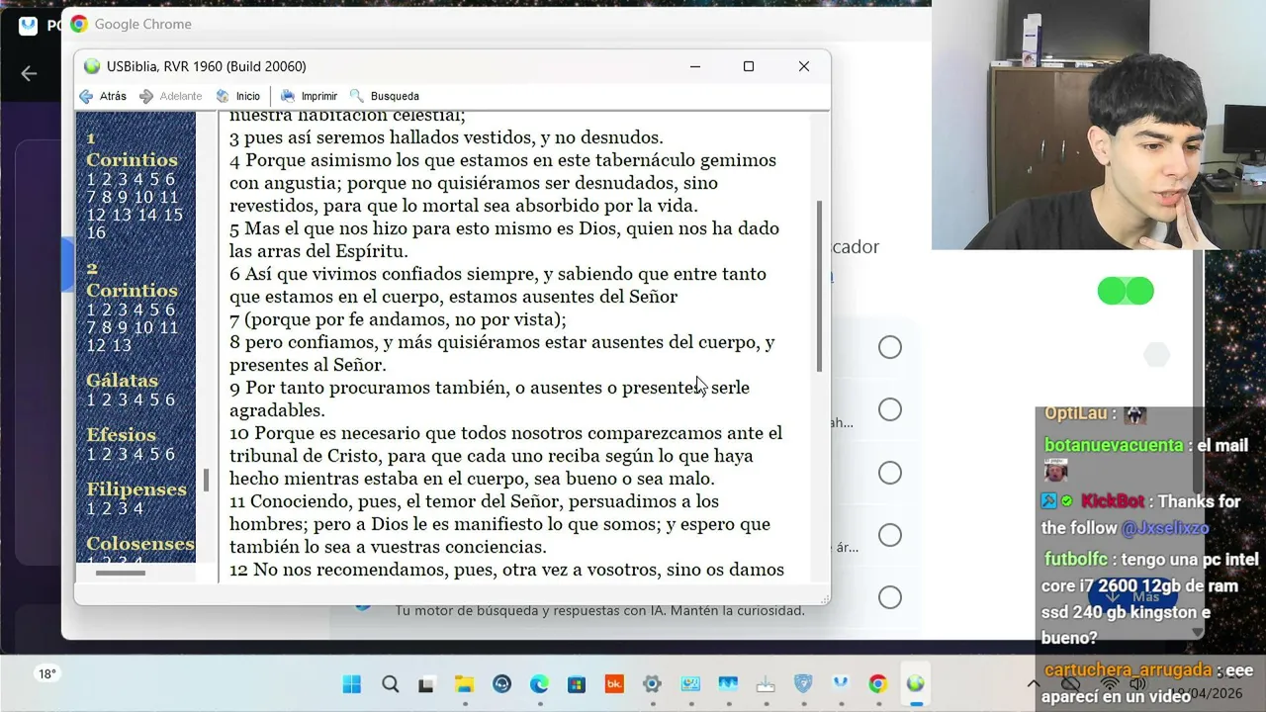Click the book list horizontal scrollbar thumb
This screenshot has height=712, width=1266.
coord(120,572)
